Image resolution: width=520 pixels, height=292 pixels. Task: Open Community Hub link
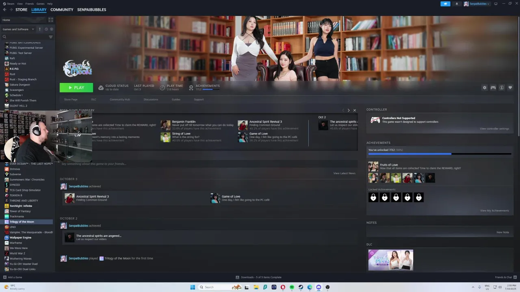click(120, 99)
